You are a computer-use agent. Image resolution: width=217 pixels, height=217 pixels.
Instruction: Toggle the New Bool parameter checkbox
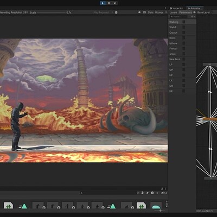(x=183, y=59)
